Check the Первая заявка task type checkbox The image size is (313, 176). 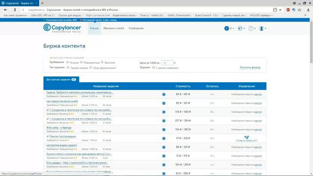(x=68, y=67)
